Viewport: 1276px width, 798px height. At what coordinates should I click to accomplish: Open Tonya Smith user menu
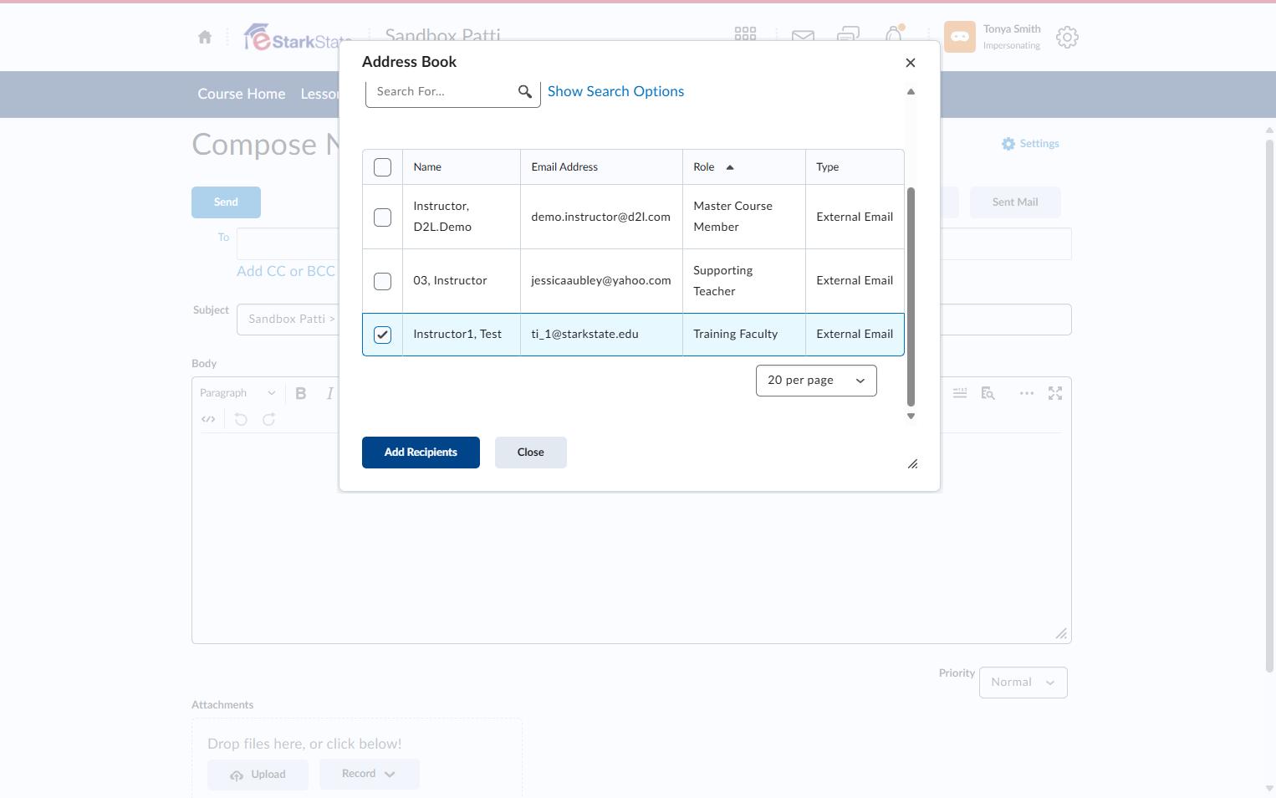pos(993,37)
